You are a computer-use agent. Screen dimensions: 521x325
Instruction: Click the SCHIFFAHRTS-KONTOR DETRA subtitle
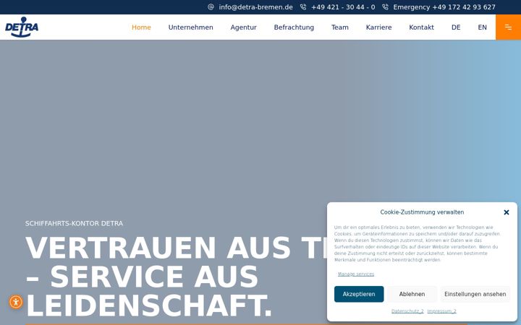click(74, 223)
